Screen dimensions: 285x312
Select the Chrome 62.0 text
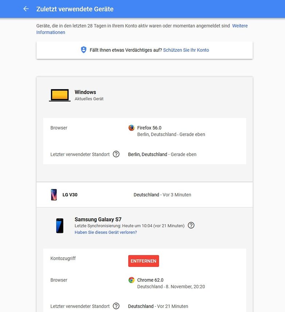[150, 280]
